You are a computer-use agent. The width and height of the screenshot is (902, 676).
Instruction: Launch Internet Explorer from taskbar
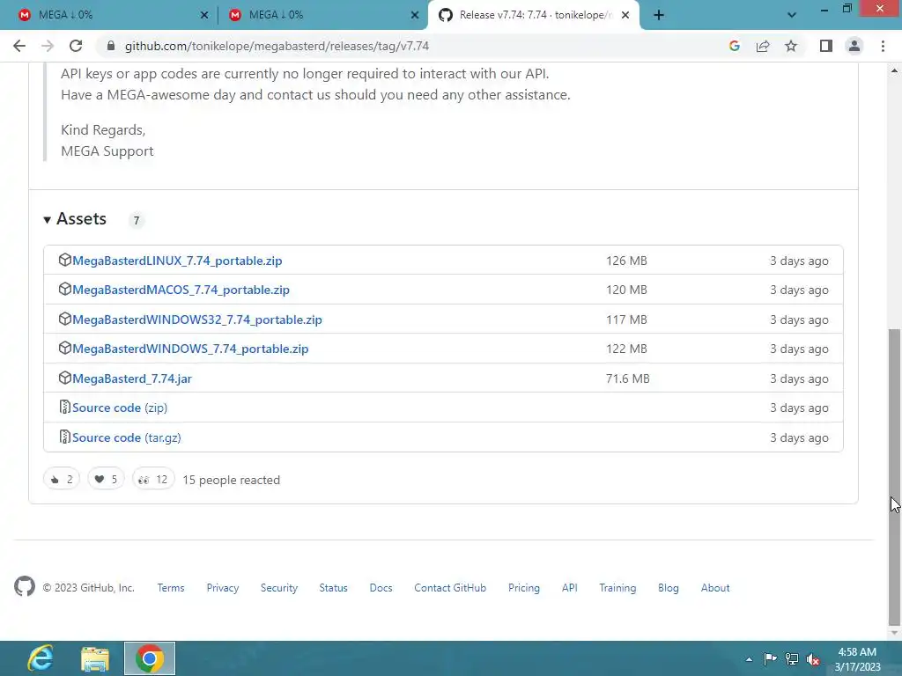coord(41,658)
